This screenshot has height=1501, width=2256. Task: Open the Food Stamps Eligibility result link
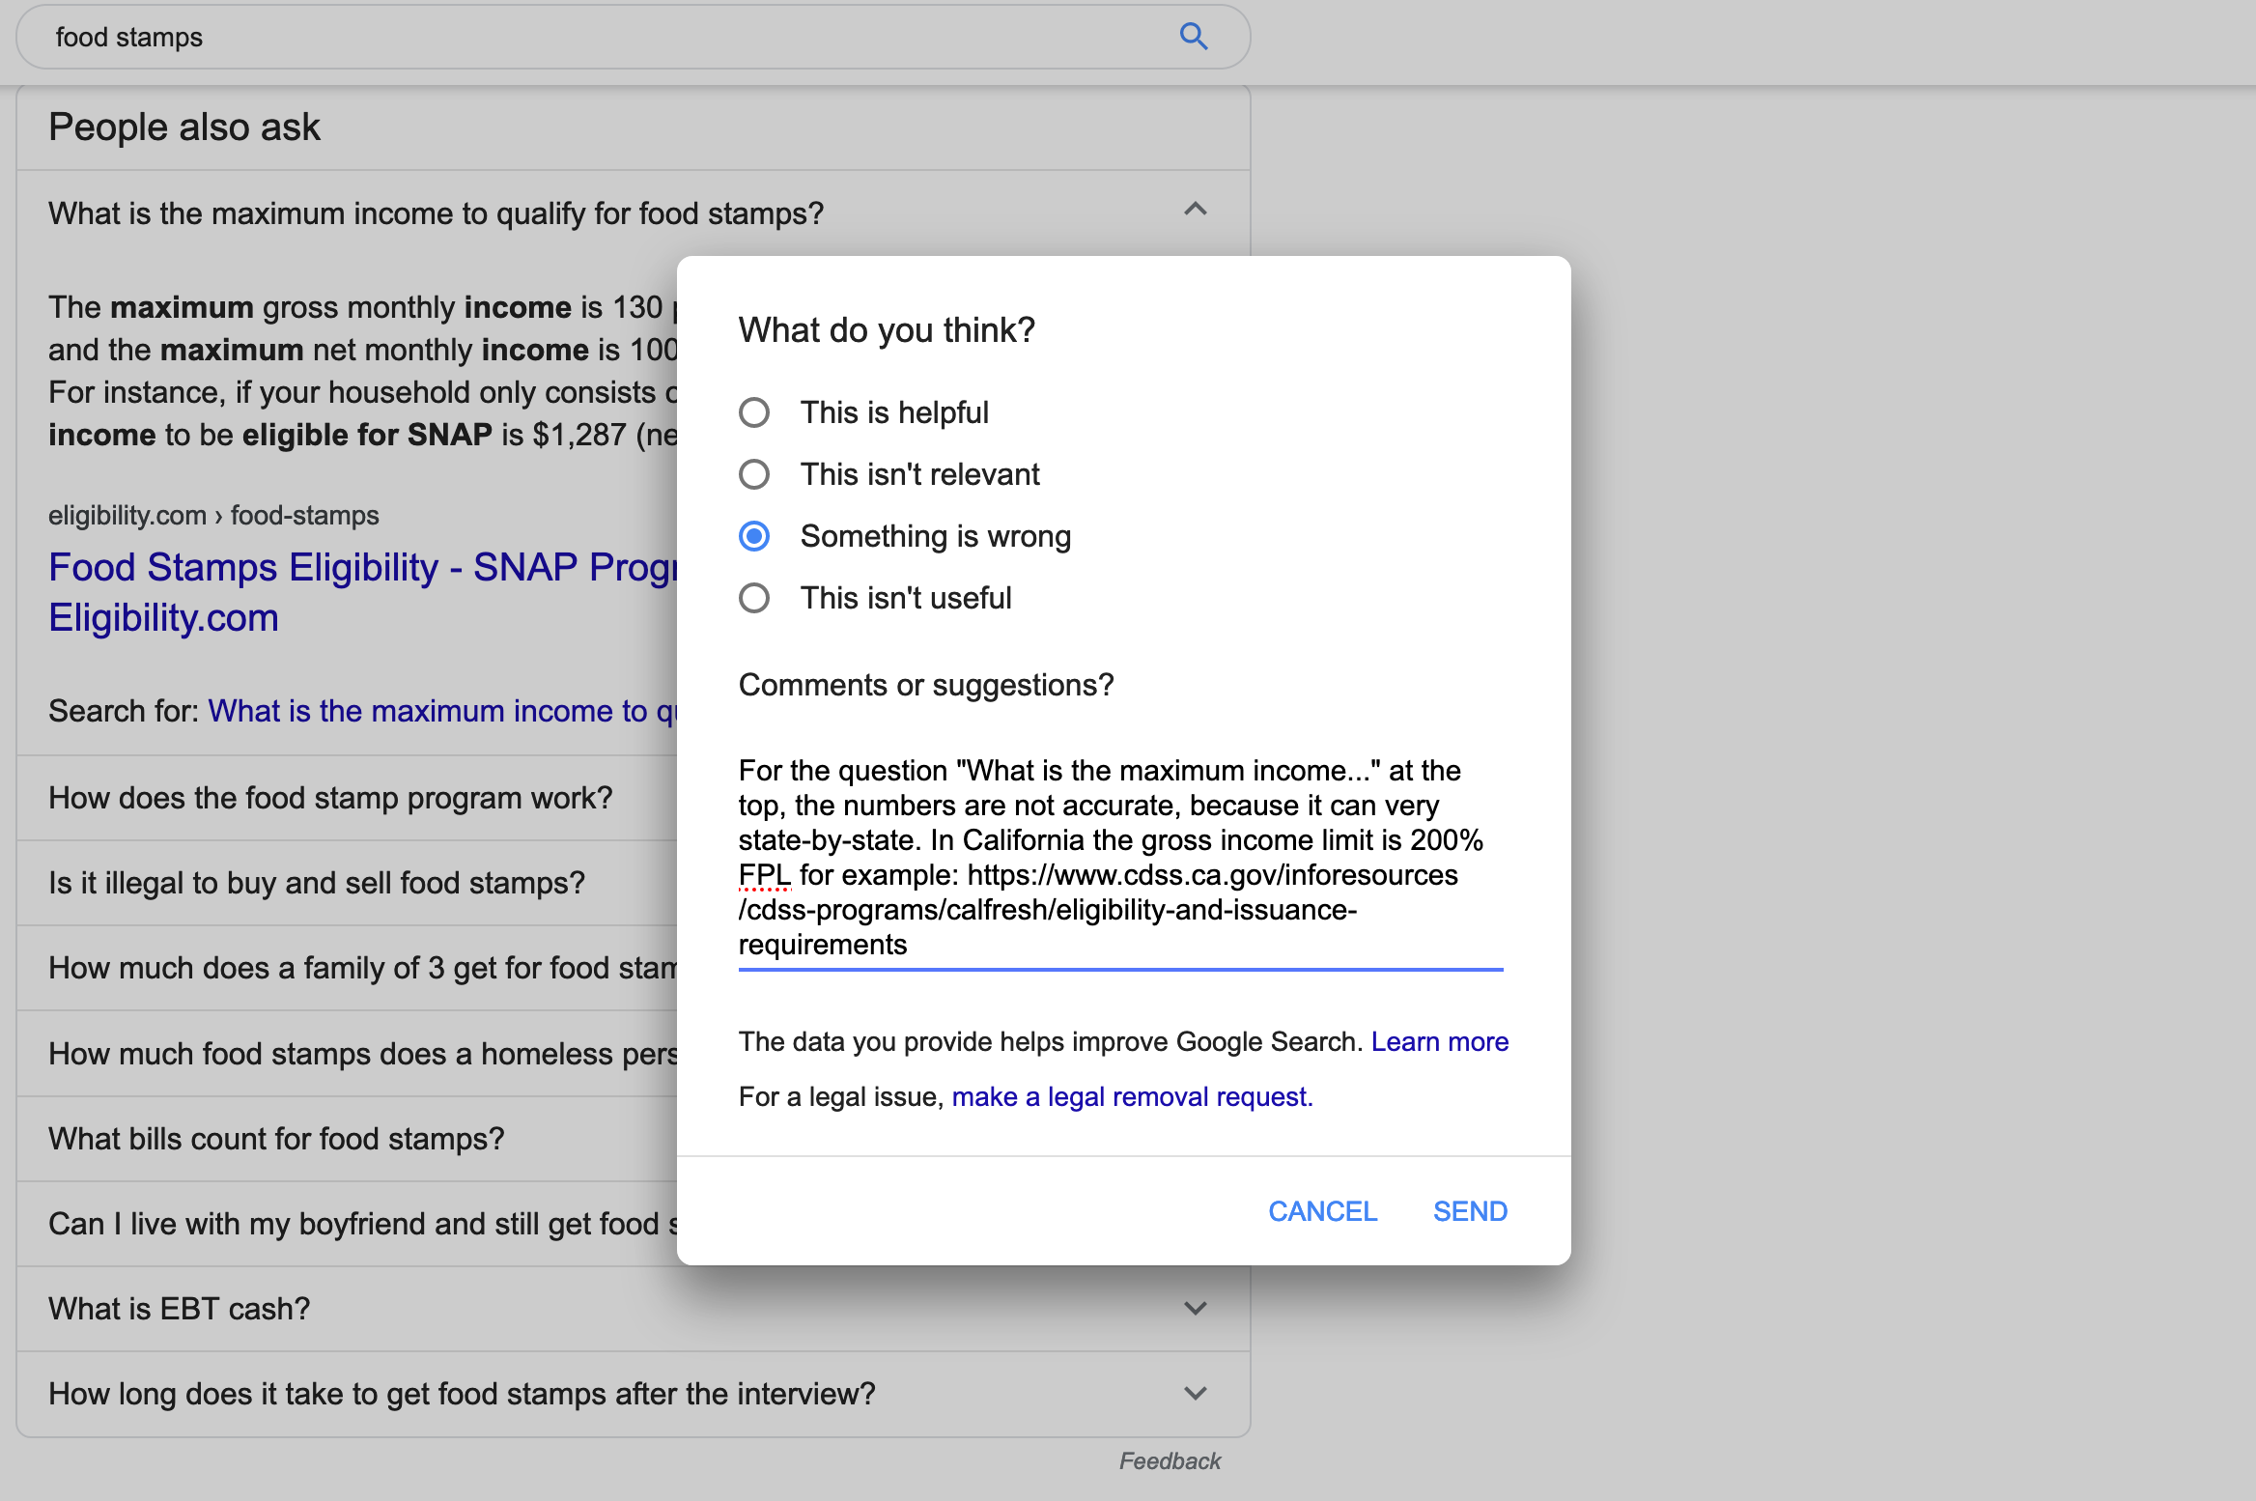[363, 592]
